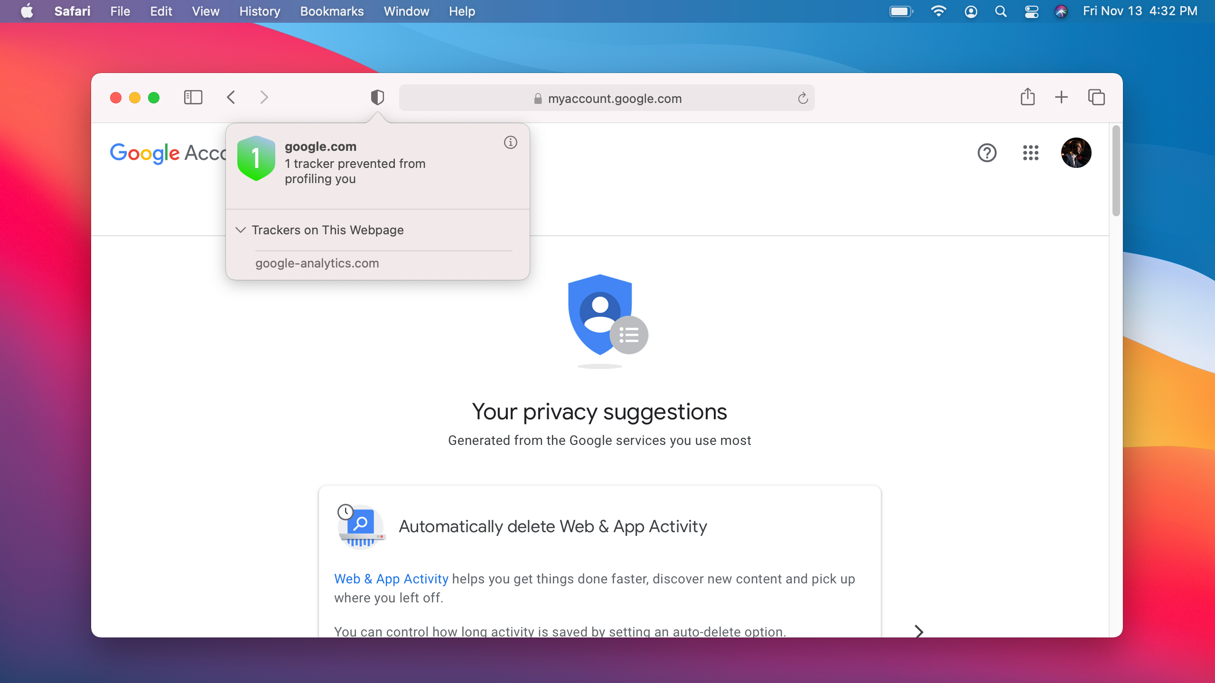
Task: Click the 'Your privacy suggestions' heading
Action: (599, 412)
